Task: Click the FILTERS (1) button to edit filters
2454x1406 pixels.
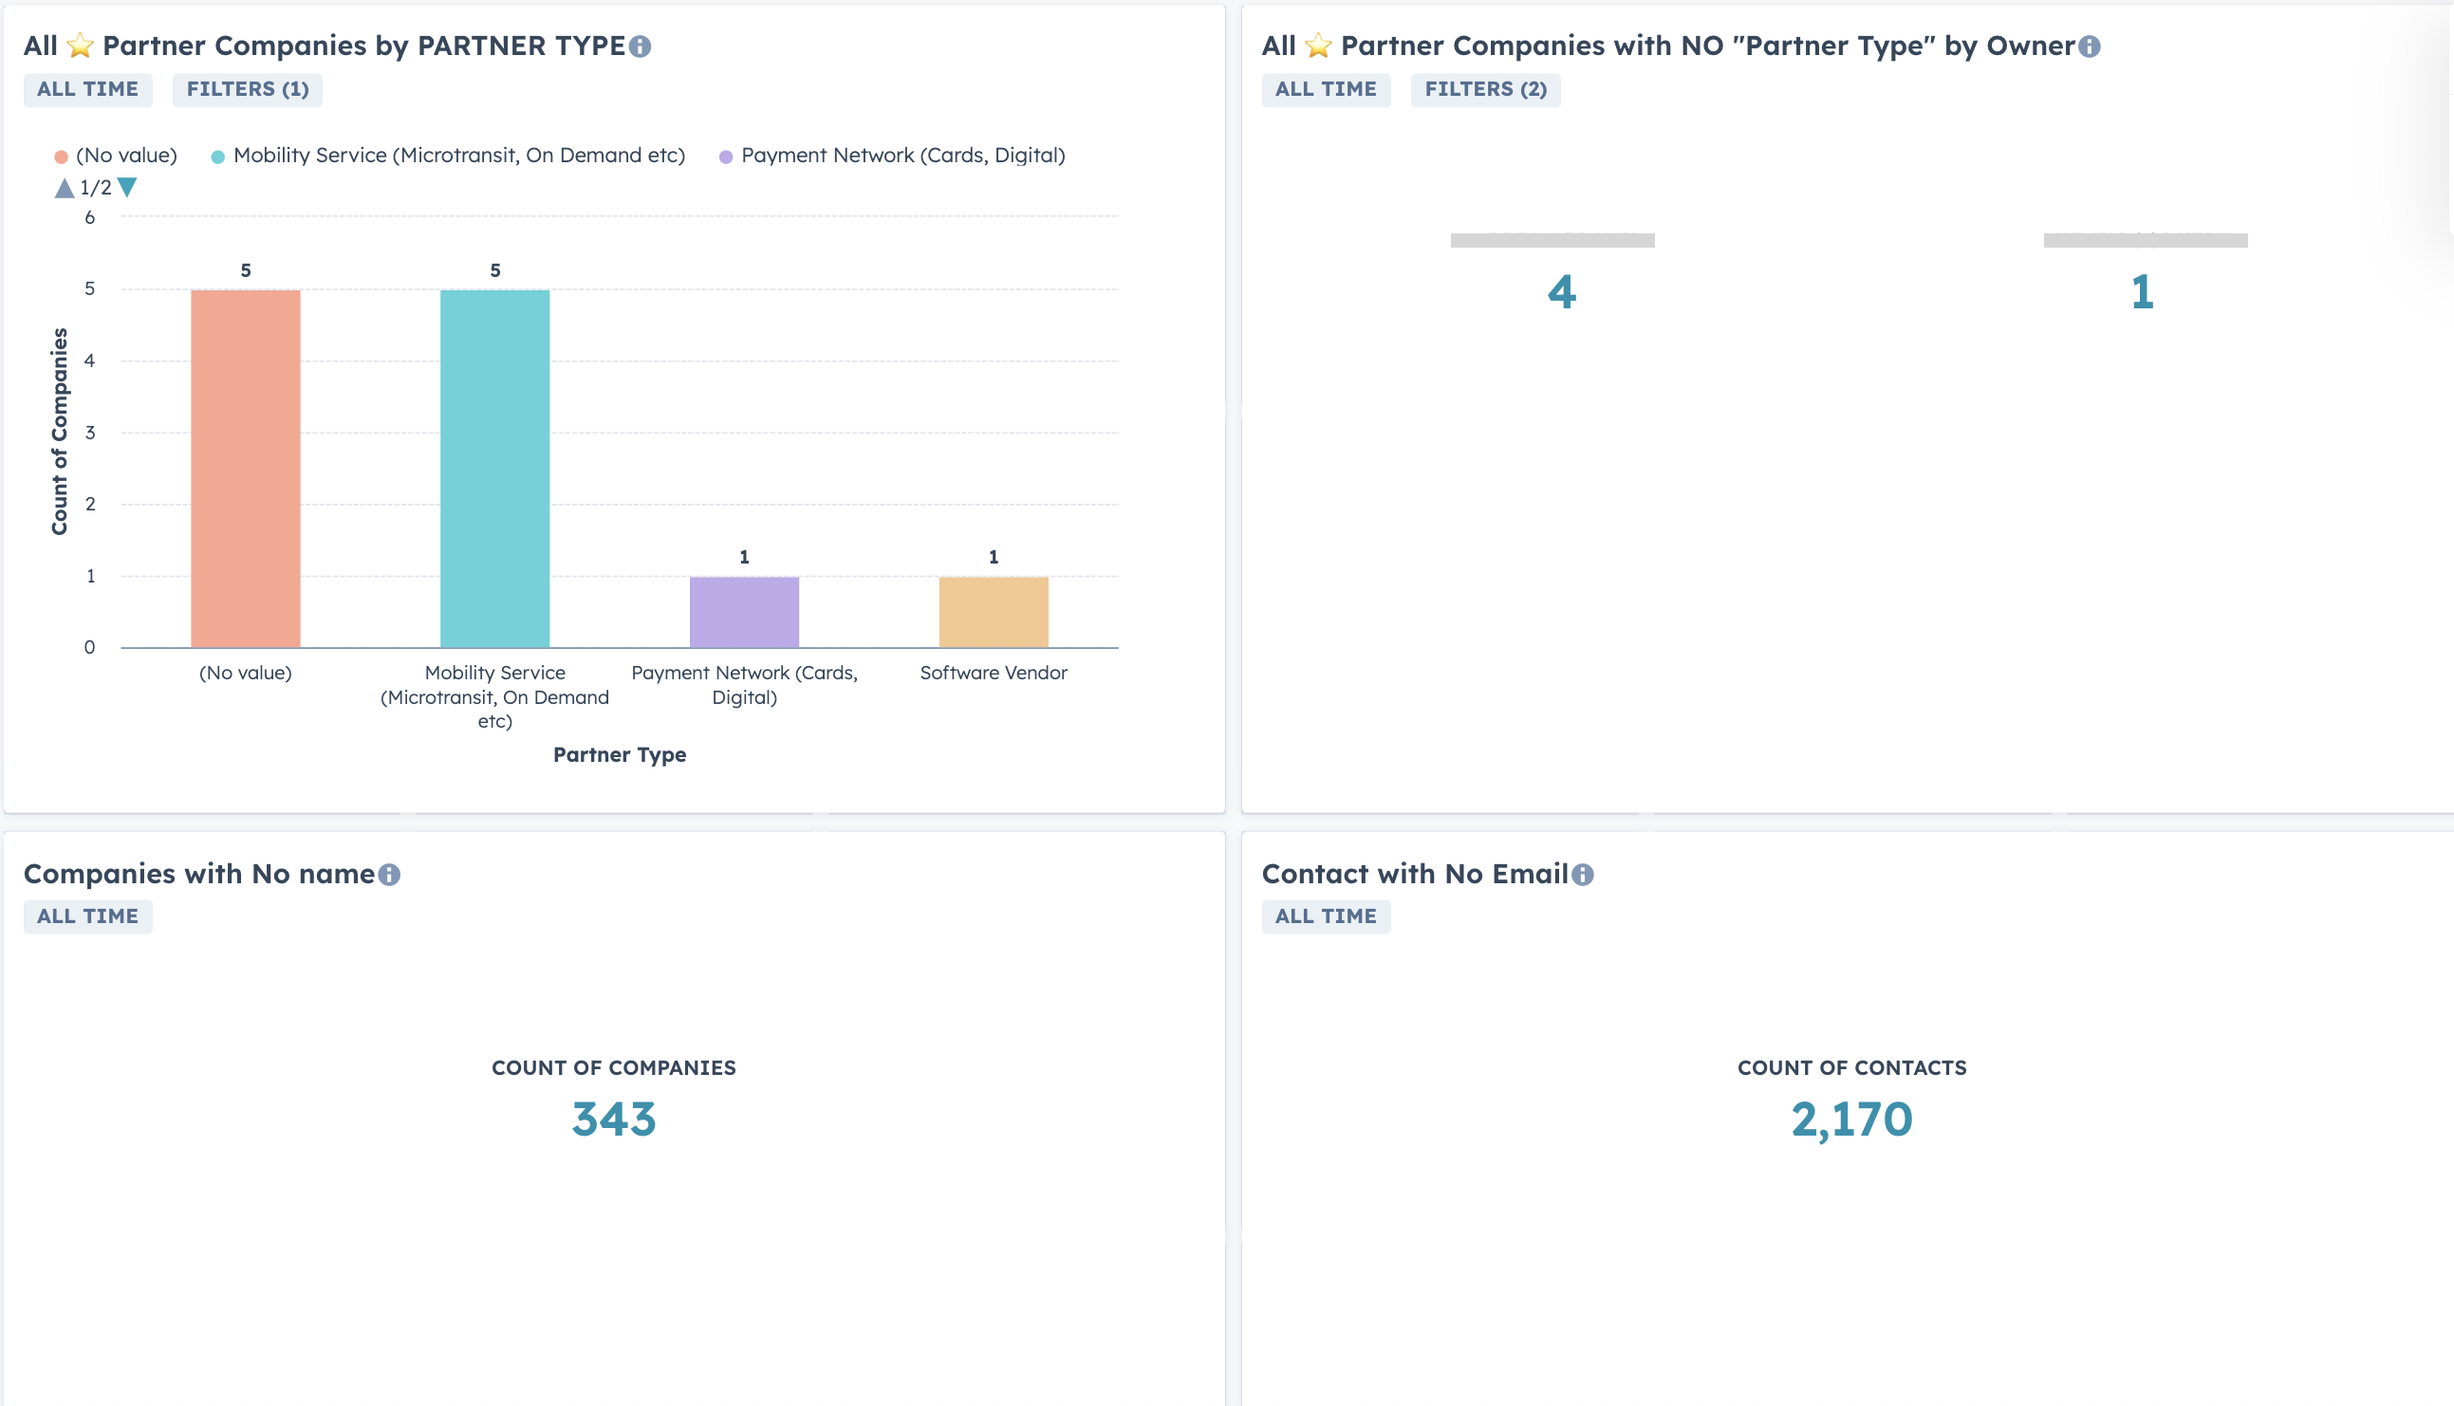Action: coord(250,87)
